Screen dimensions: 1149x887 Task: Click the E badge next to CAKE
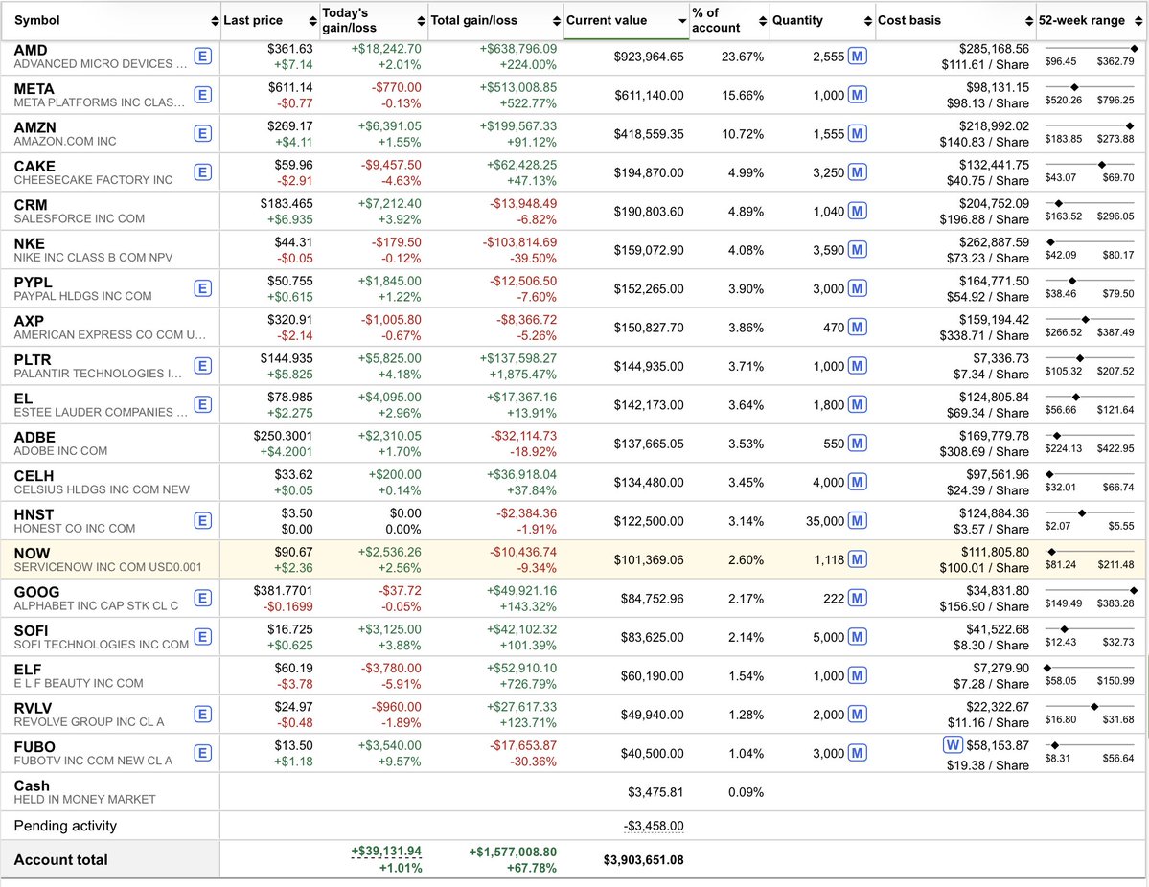(x=203, y=172)
